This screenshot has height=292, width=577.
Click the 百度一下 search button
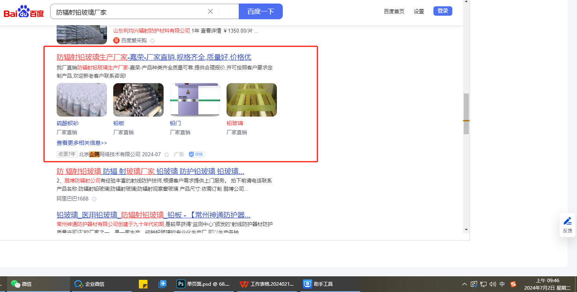click(x=261, y=11)
